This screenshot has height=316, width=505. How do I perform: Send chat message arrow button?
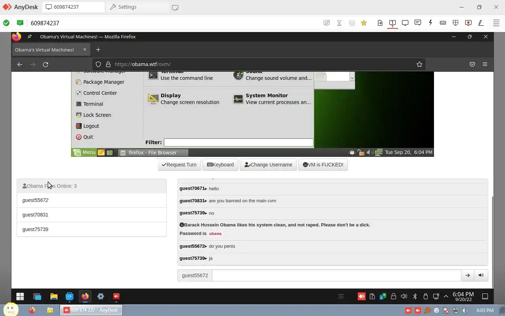coord(468,275)
